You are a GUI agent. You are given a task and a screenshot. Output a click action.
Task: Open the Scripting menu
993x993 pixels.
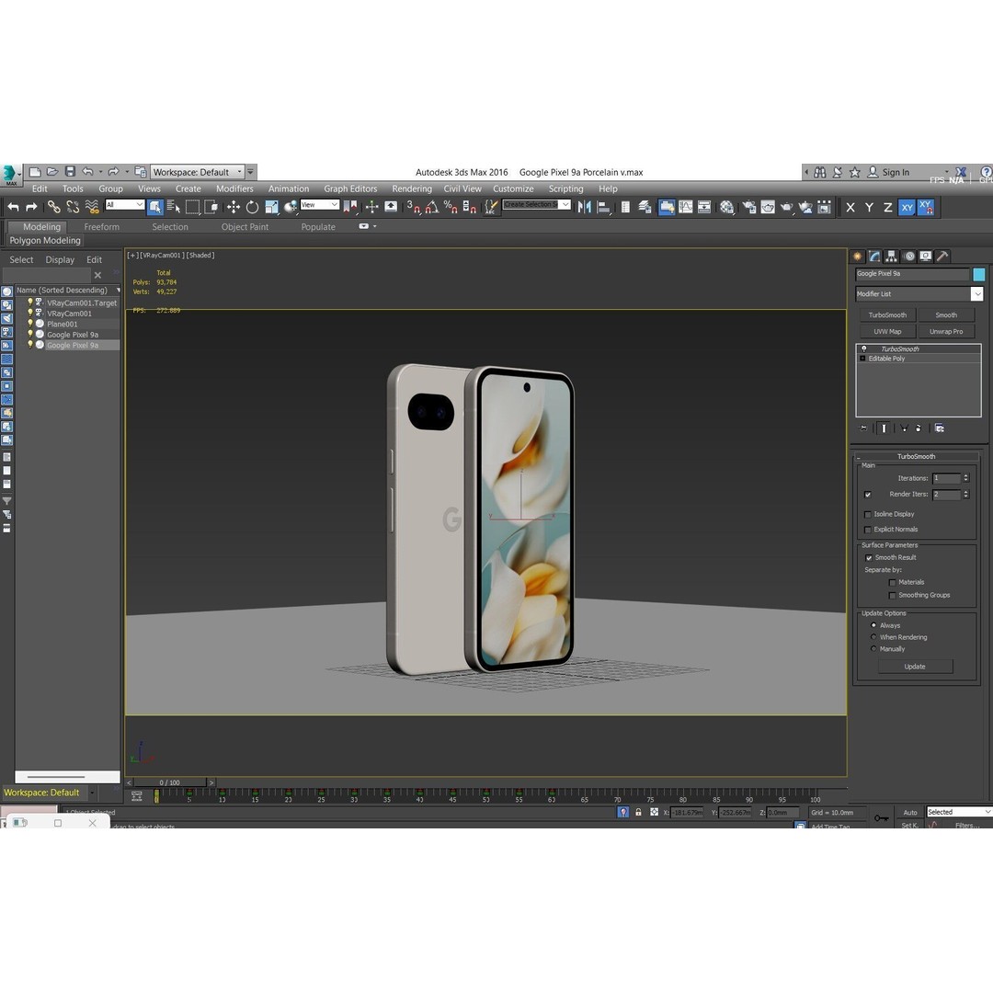point(565,188)
